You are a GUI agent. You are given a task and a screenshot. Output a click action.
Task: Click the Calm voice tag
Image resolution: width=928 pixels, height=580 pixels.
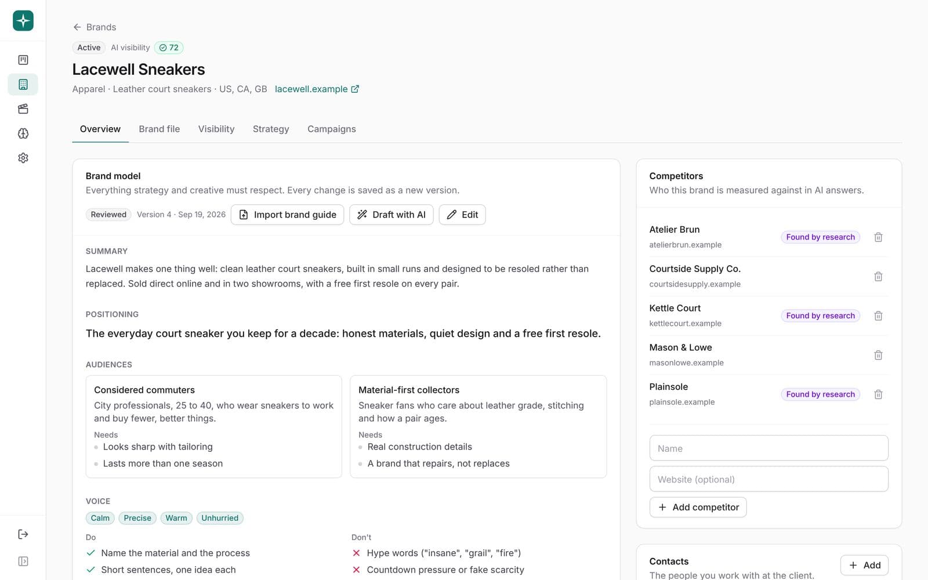[x=100, y=518]
